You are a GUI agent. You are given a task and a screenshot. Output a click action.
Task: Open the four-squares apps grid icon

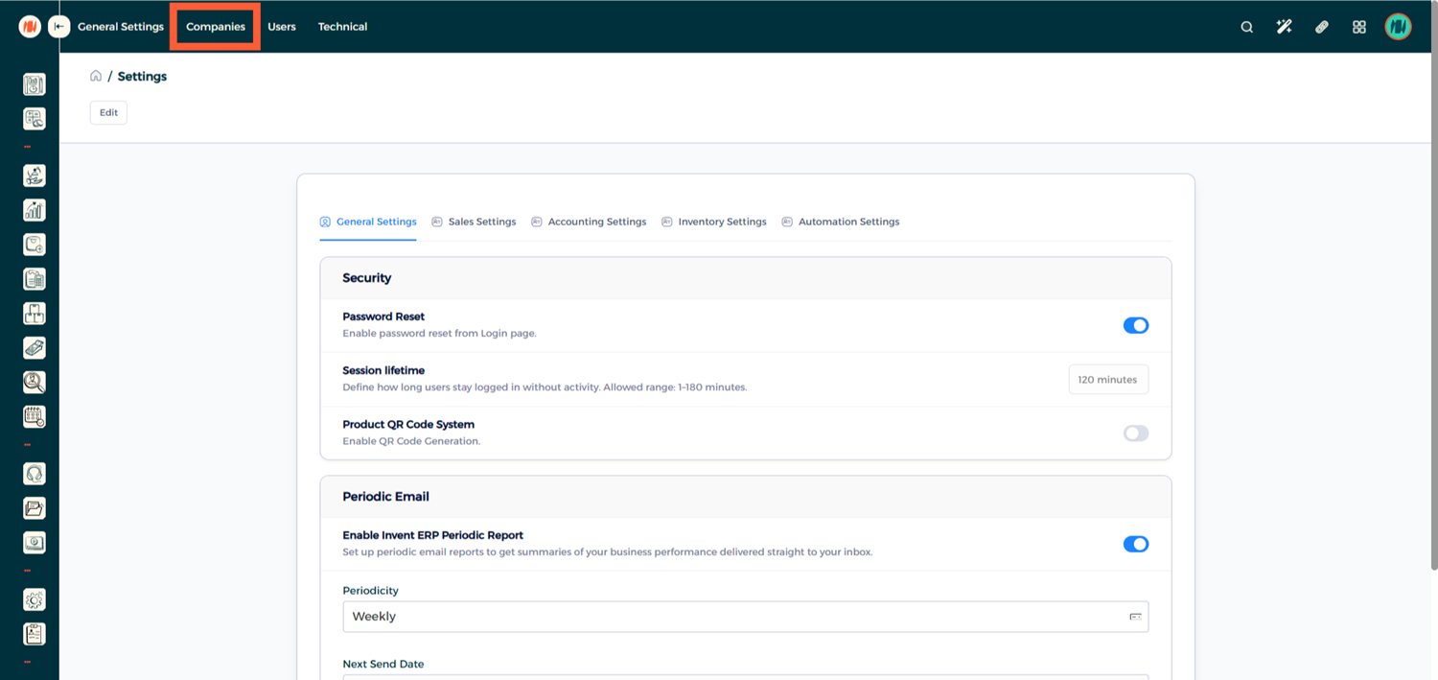click(x=1358, y=27)
